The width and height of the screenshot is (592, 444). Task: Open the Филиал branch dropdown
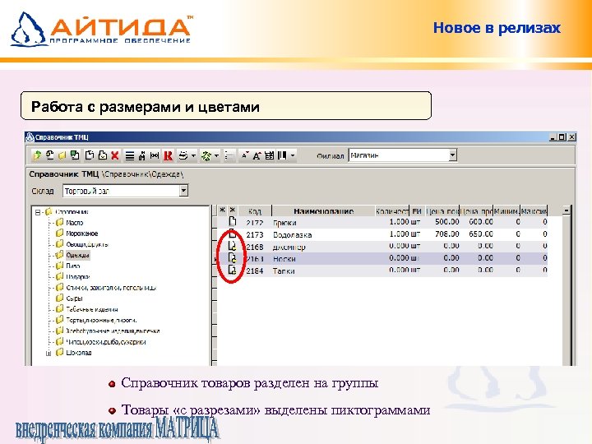click(453, 155)
